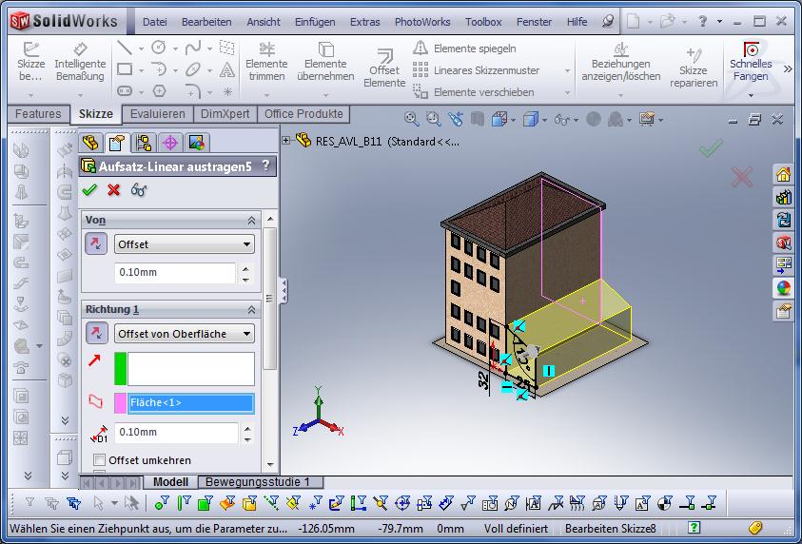Viewport: 802px width, 544px height.
Task: Select the Elemente trimmen tool
Action: tap(266, 62)
